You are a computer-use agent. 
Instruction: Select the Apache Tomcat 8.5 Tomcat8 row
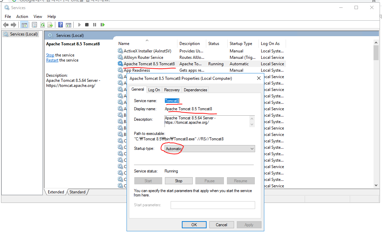[x=201, y=64]
